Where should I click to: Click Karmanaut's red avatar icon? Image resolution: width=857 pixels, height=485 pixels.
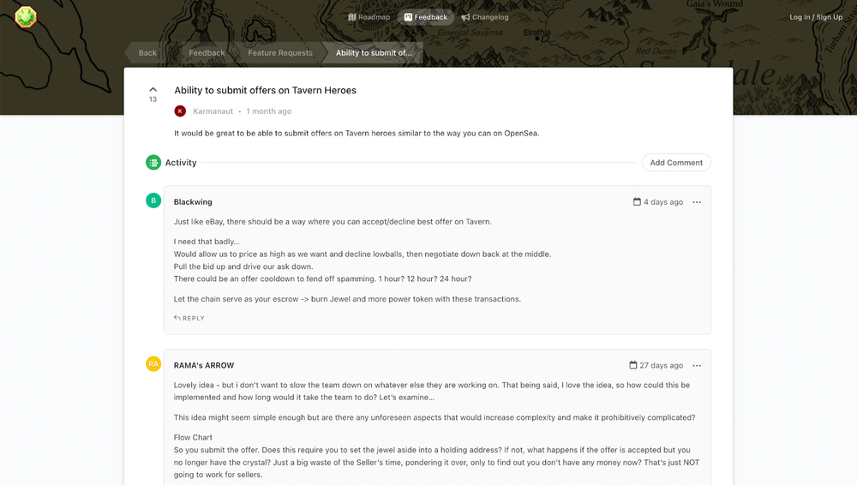click(180, 111)
